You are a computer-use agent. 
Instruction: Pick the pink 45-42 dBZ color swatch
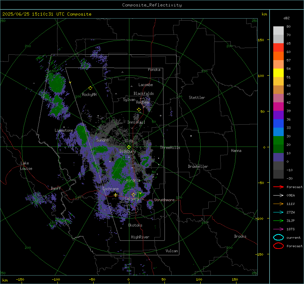point(278,98)
